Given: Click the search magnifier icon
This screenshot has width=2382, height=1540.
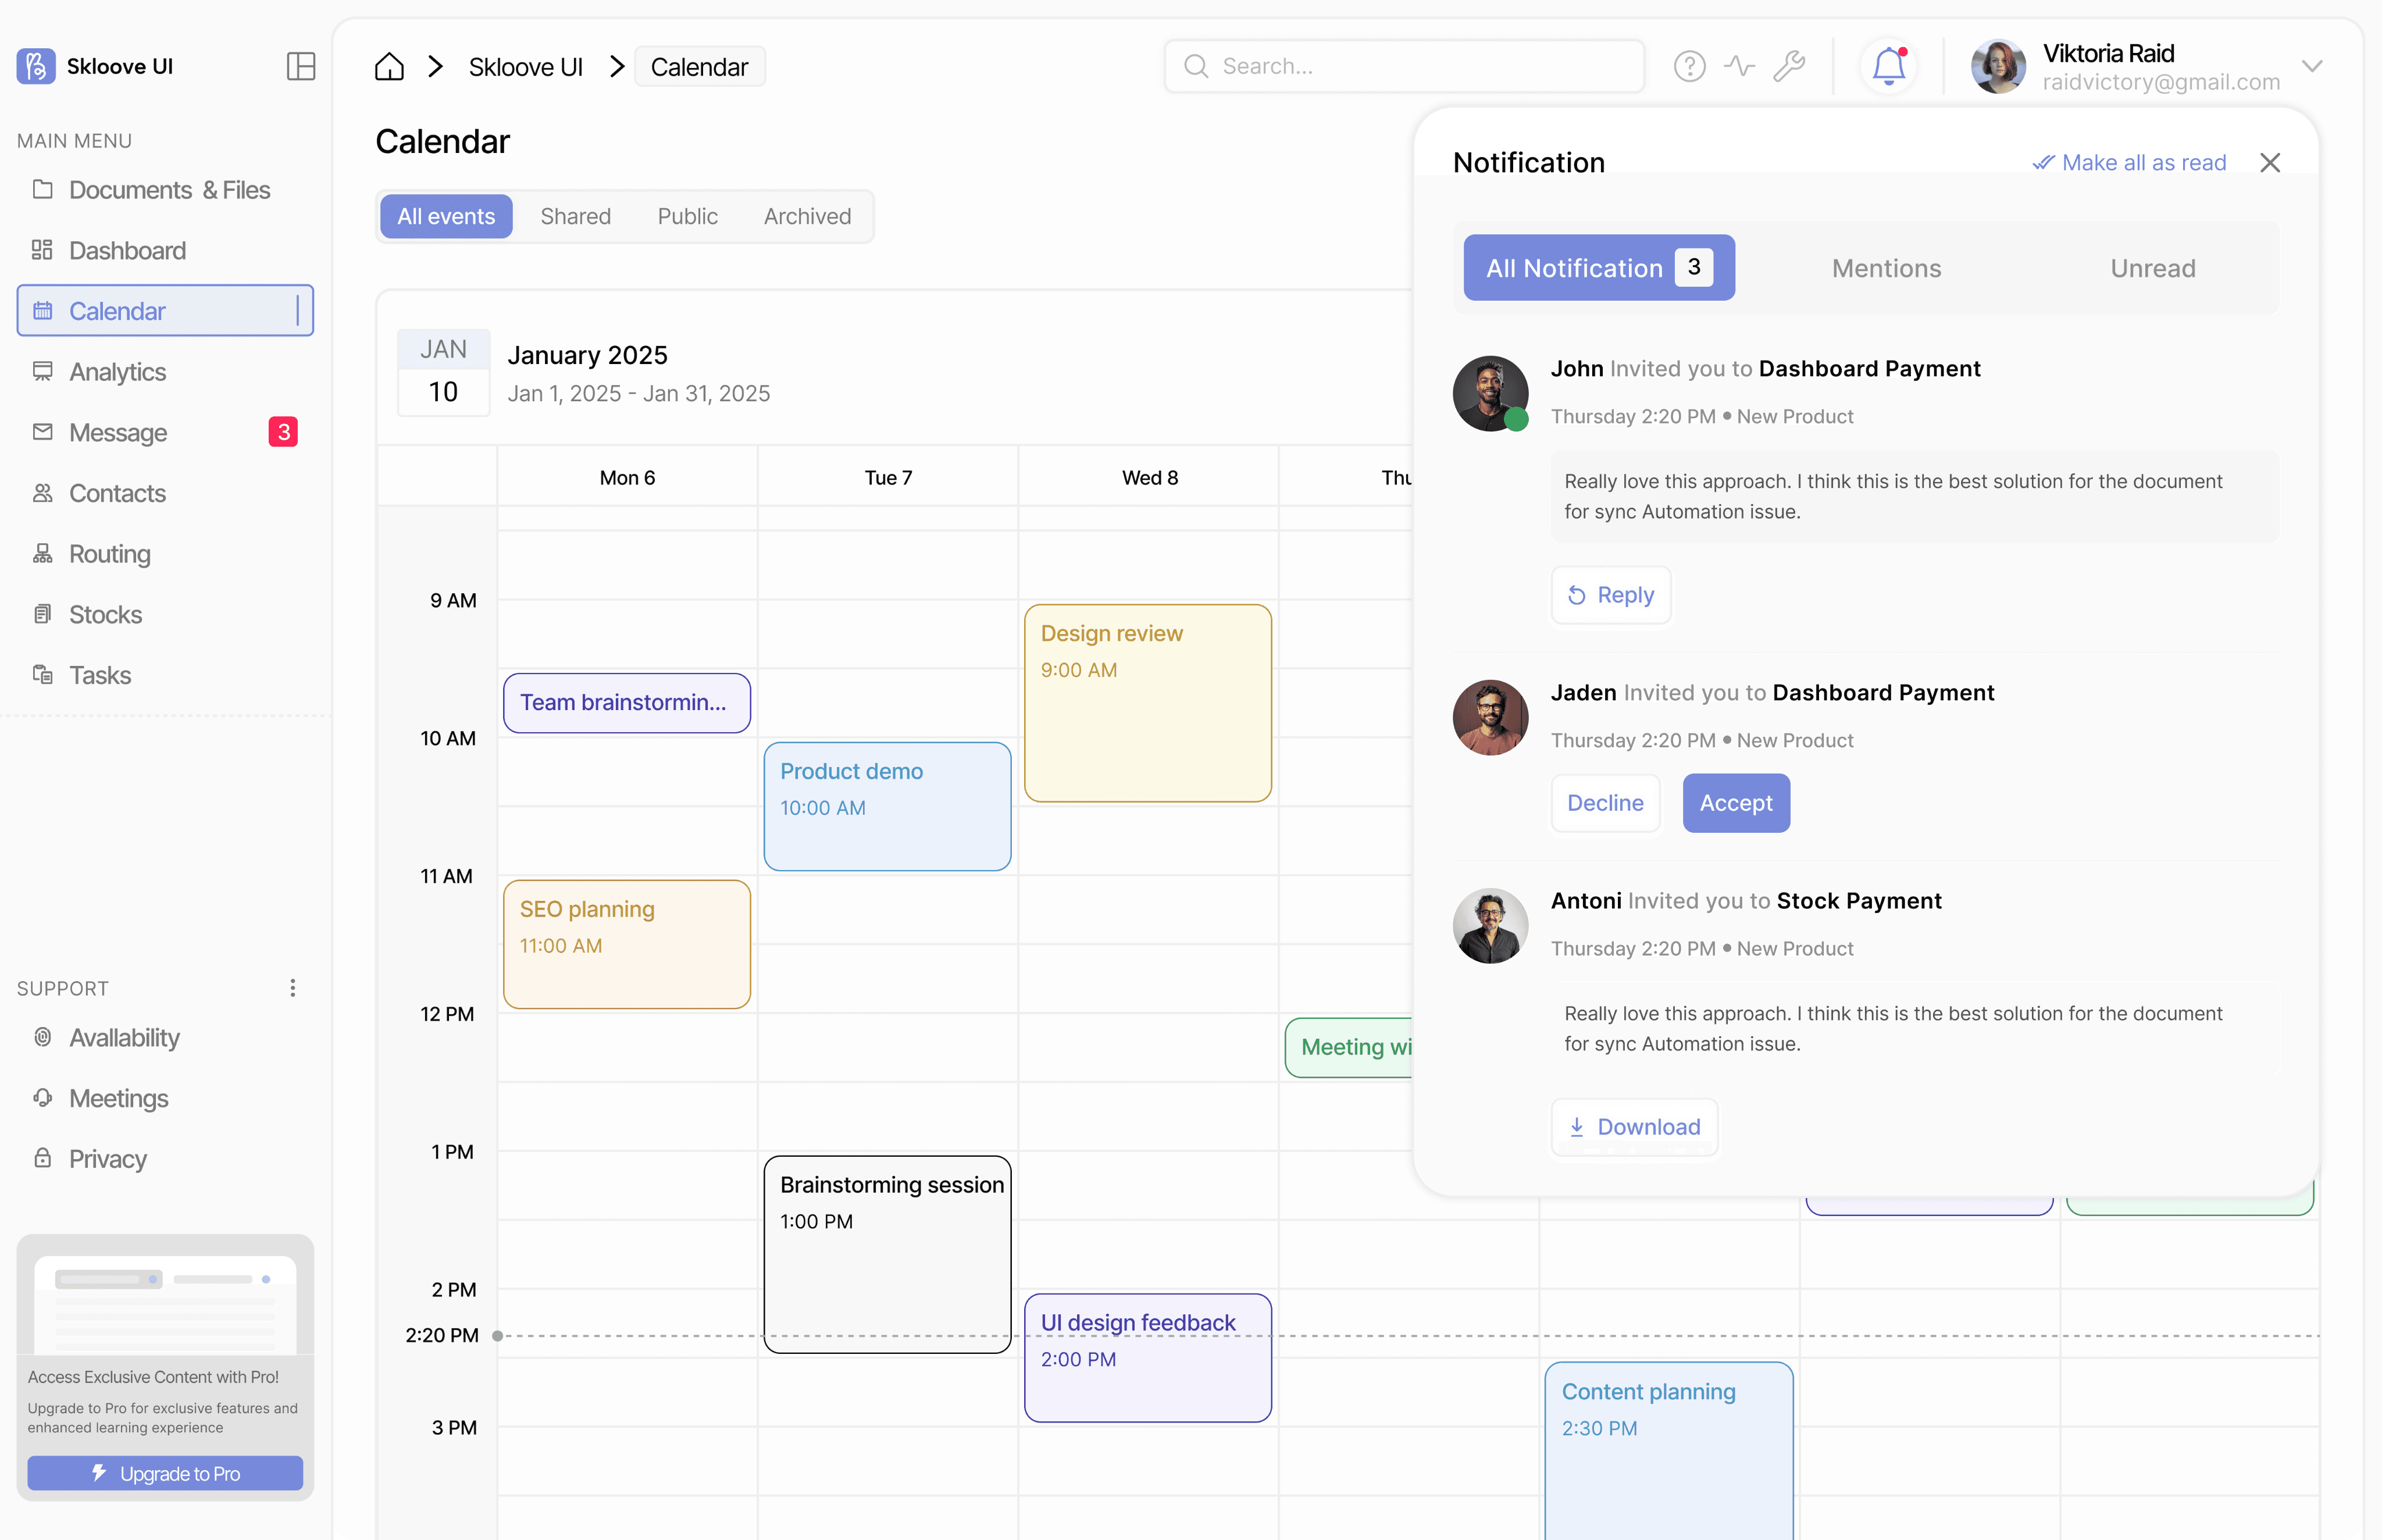Looking at the screenshot, I should point(1196,66).
